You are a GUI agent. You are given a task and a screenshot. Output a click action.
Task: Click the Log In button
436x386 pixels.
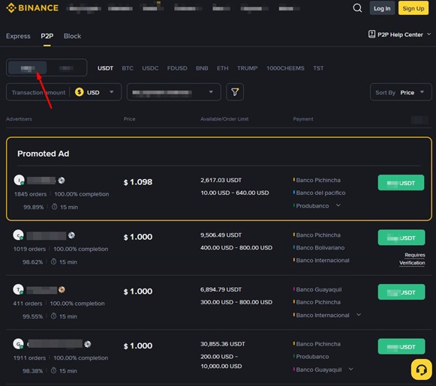pos(382,8)
